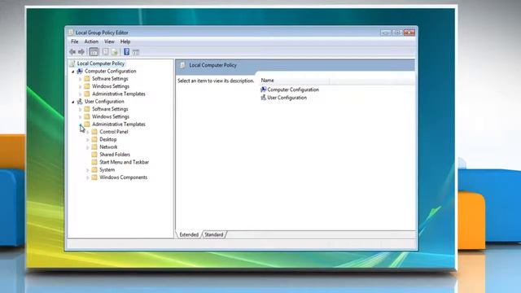Click the Name column header
This screenshot has width=521, height=293.
coord(295,81)
